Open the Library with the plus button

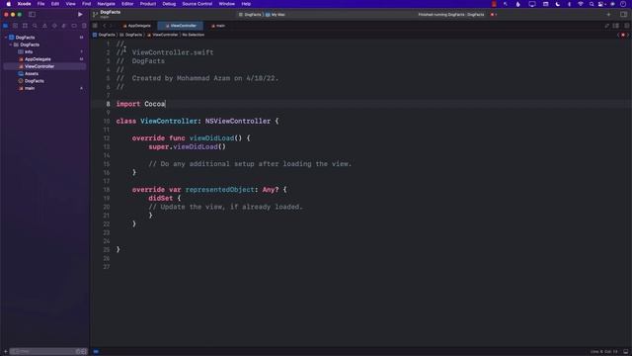coord(608,15)
